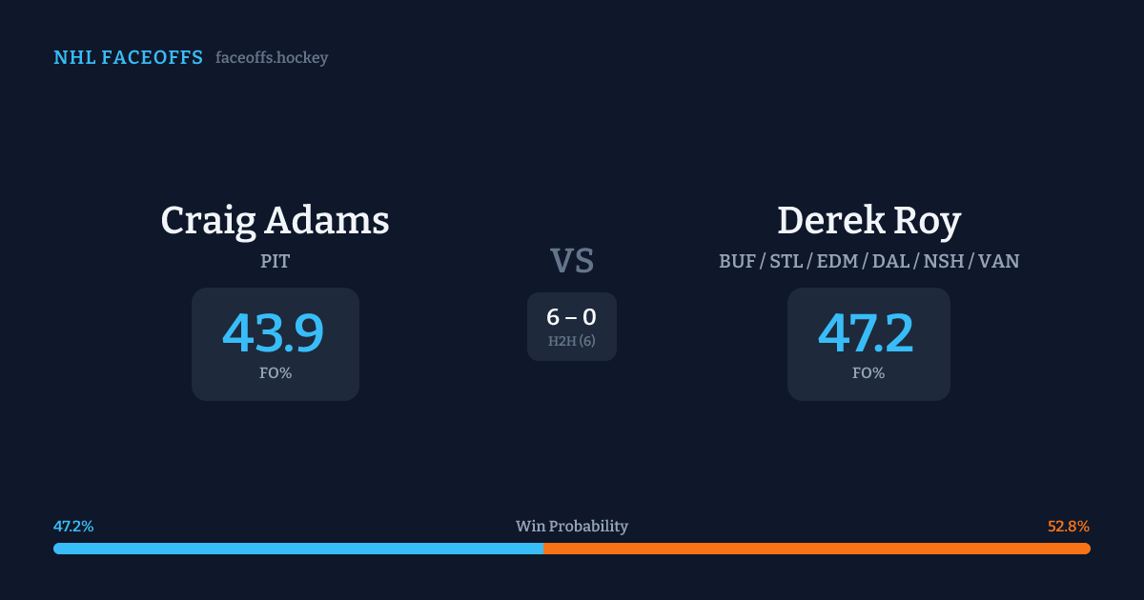Viewport: 1144px width, 600px height.
Task: Click the VS text between players
Action: pyautogui.click(x=572, y=261)
